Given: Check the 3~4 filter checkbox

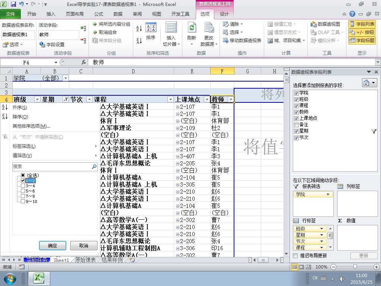Looking at the screenshot, I should click(x=23, y=186).
